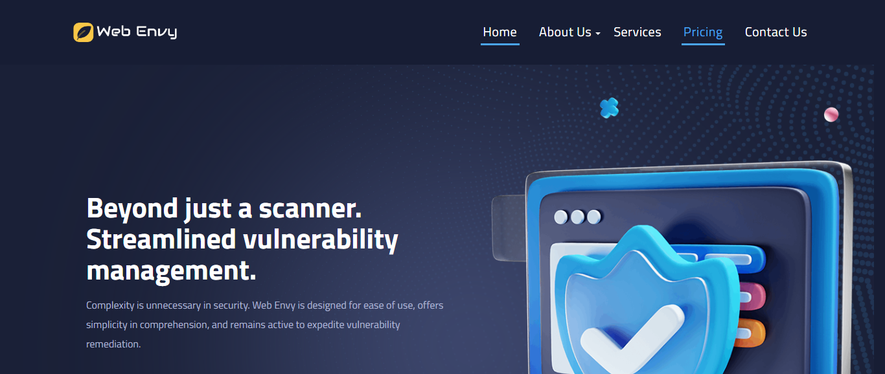Click the "Beyond just a scanner" headline
Screen dimensions: 885x374
coord(224,208)
